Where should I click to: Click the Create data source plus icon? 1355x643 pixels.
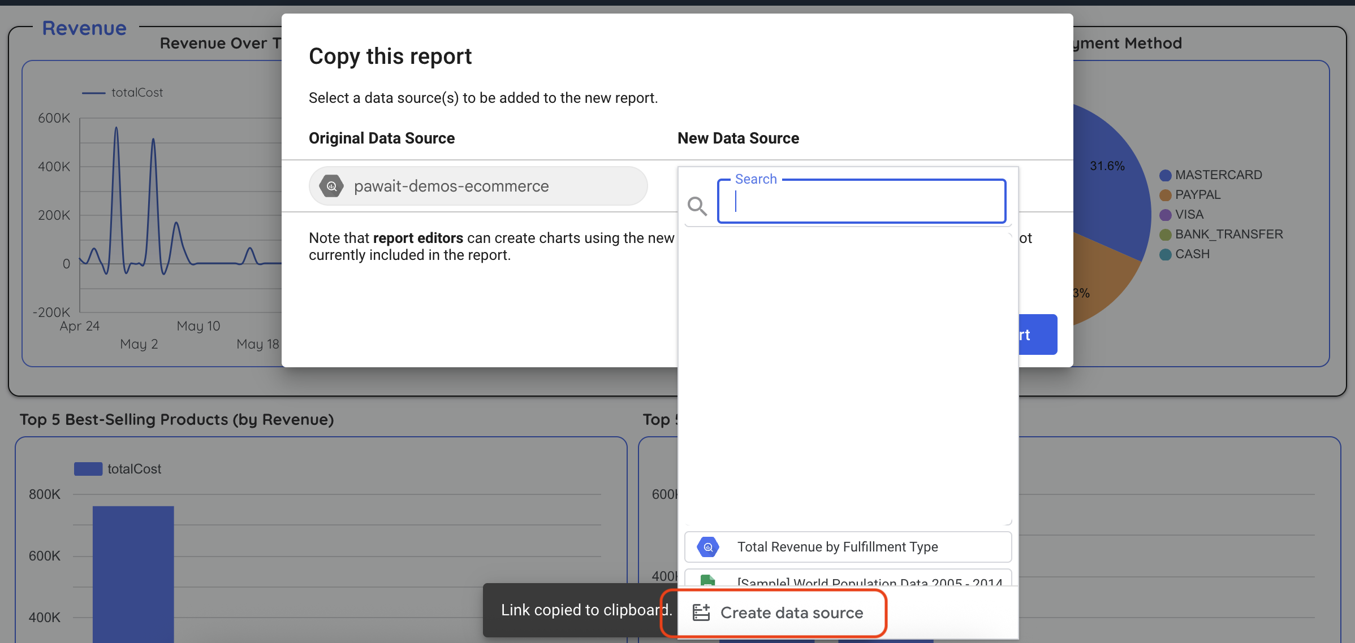point(702,611)
